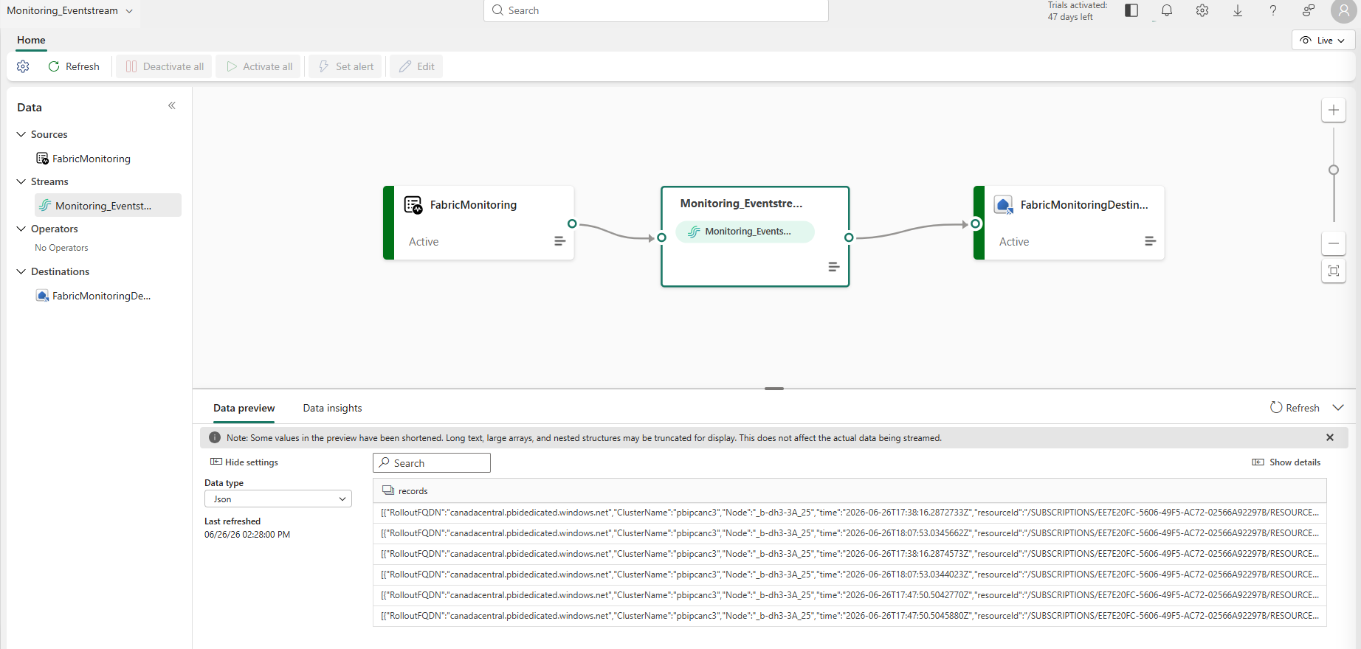
Task: Select record with time 18:07:53.0344023Z
Action: (850, 575)
